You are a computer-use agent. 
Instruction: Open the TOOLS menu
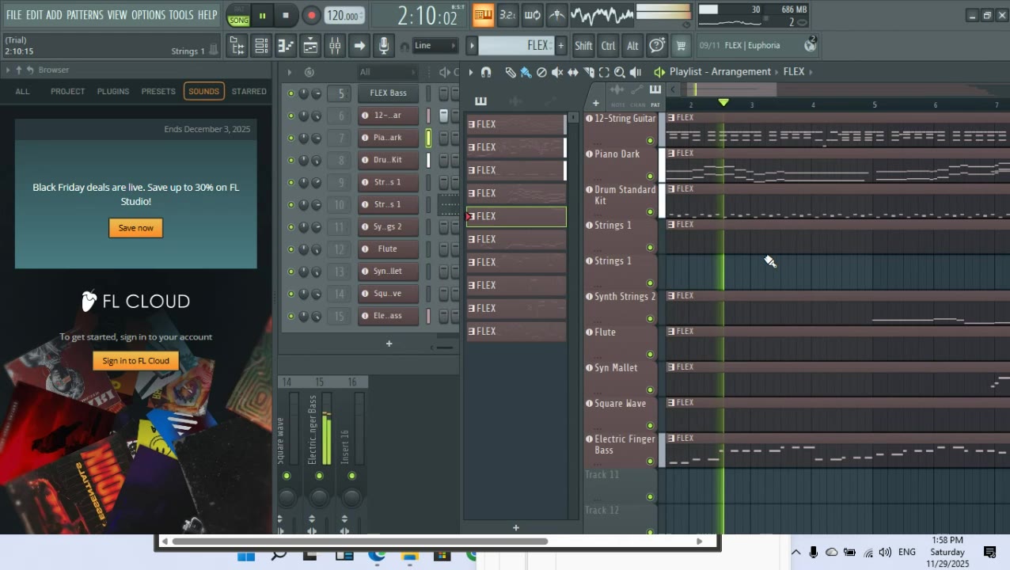point(180,15)
